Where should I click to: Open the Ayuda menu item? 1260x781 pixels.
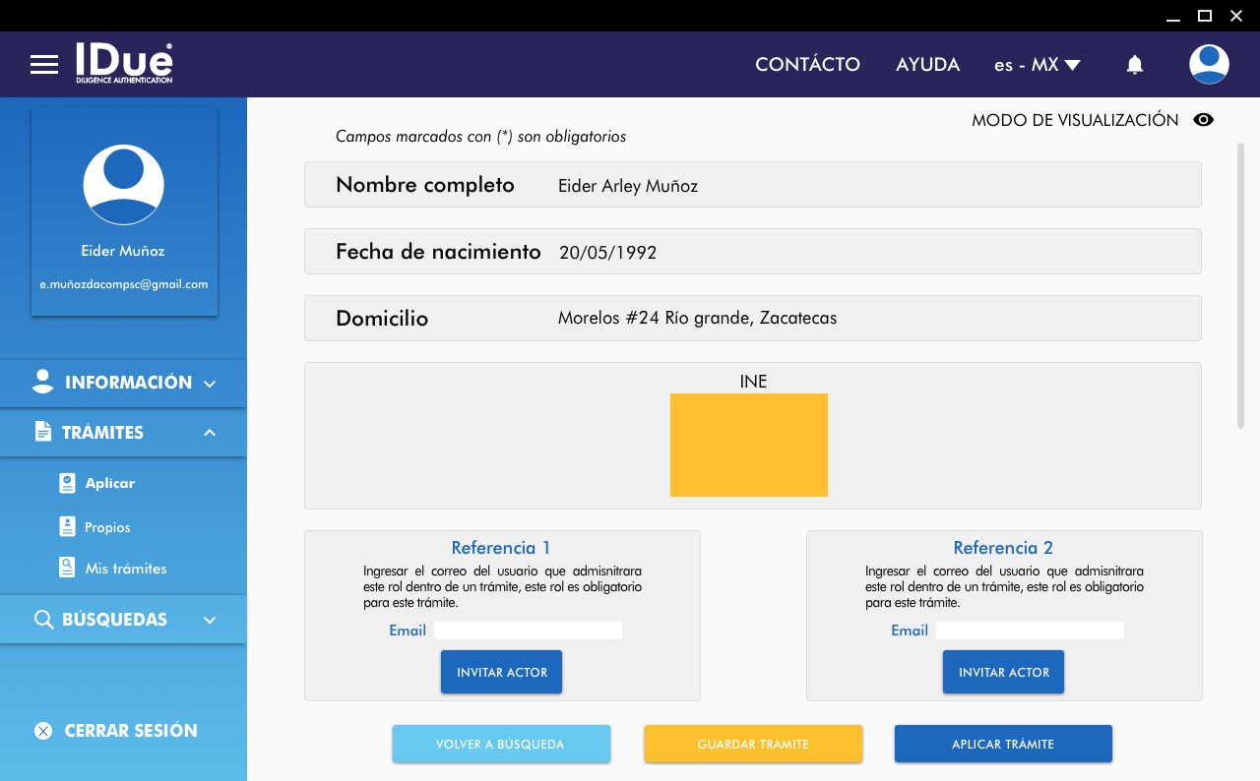(927, 65)
